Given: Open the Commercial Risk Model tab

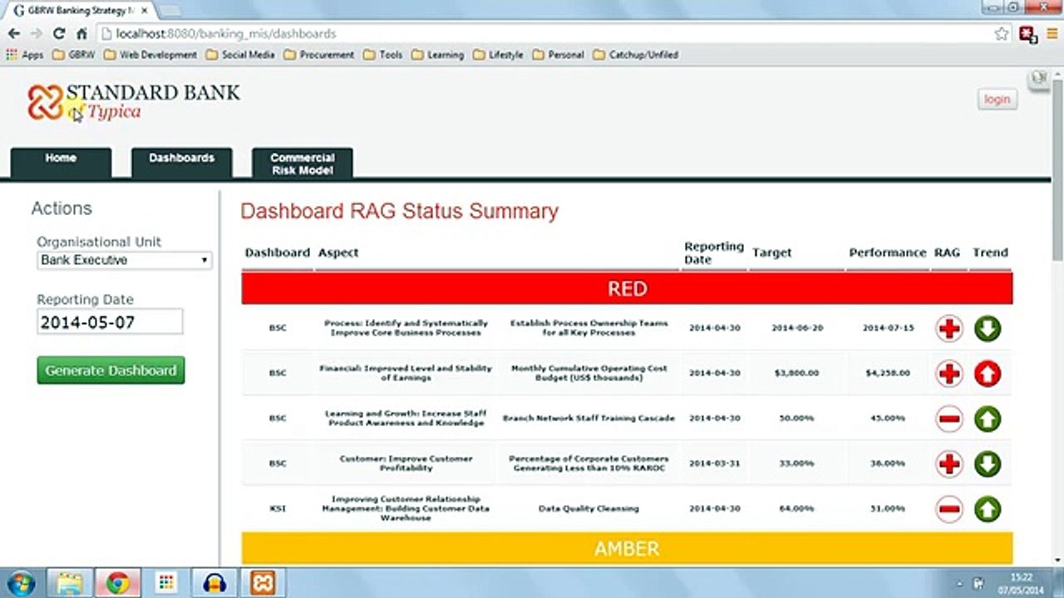Looking at the screenshot, I should (x=302, y=163).
